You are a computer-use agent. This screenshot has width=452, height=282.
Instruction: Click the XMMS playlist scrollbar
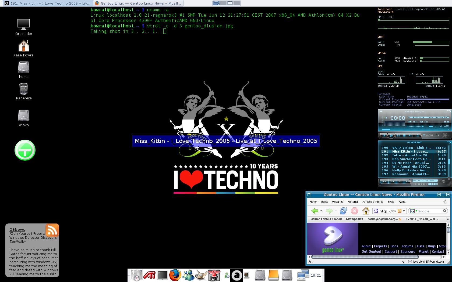449,161
